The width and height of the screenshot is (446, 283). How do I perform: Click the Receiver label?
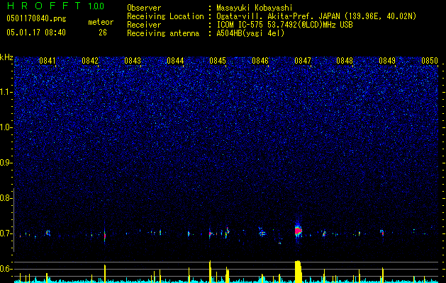pyautogui.click(x=144, y=25)
